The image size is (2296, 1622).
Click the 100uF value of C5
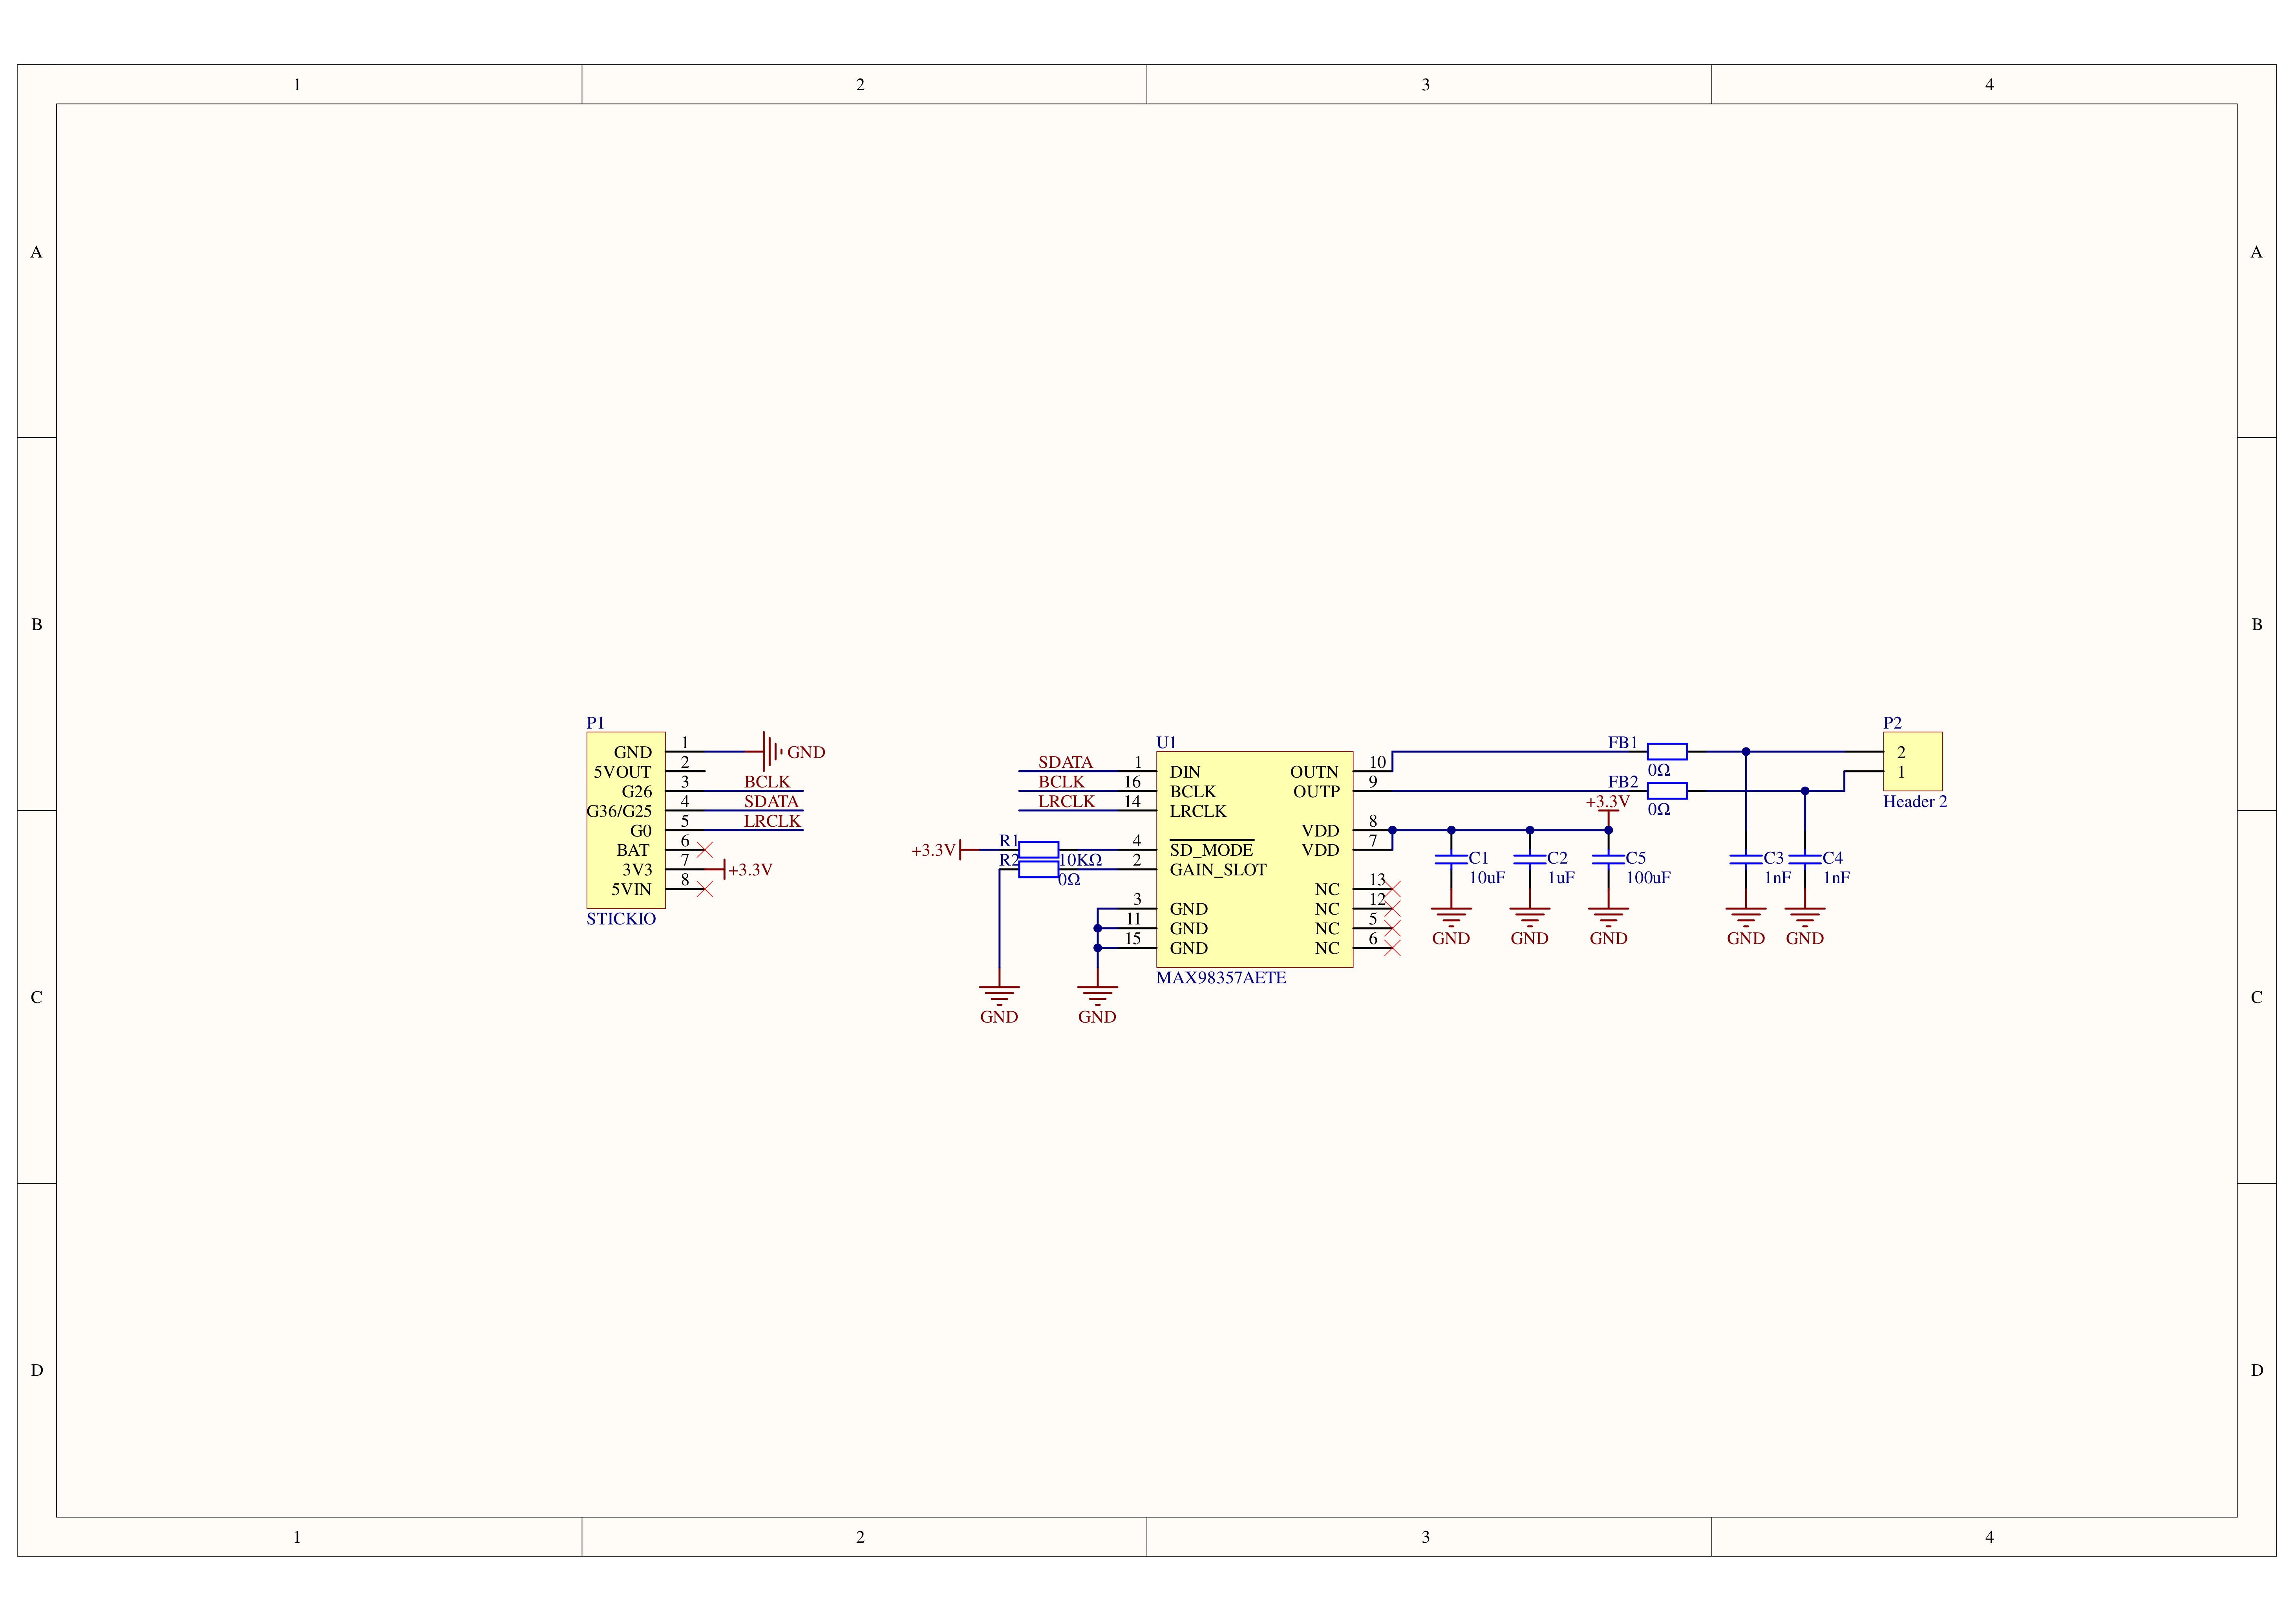(1648, 878)
